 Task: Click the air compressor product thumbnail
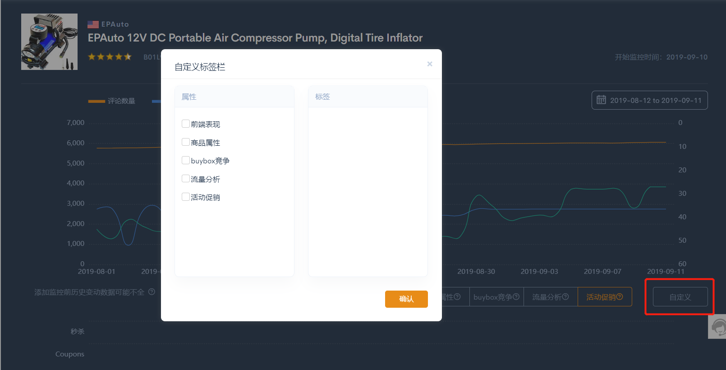49,42
